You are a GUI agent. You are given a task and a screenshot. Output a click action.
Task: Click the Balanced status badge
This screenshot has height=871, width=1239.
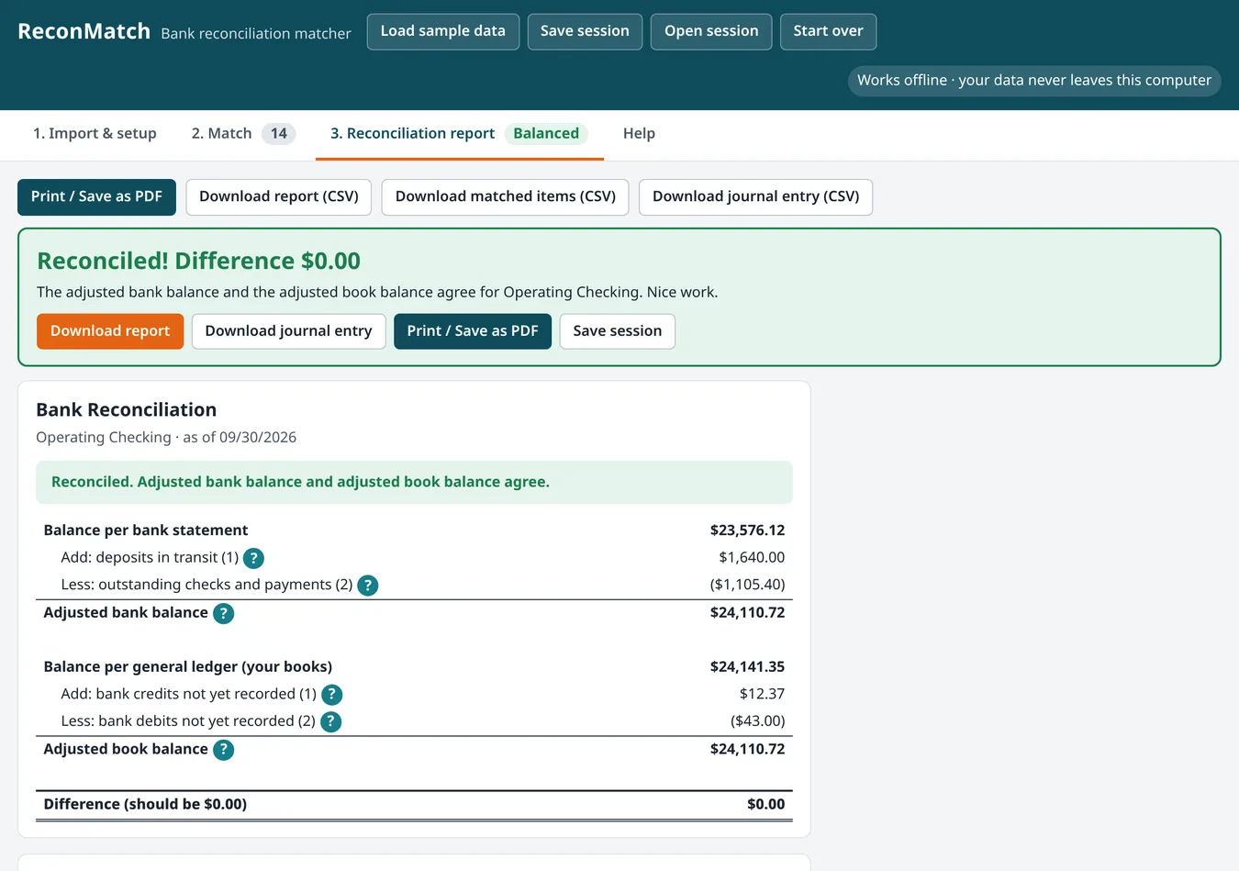tap(546, 134)
